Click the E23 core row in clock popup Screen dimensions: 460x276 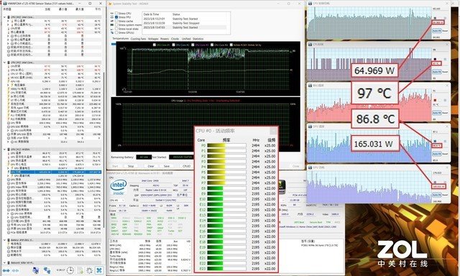(x=236, y=269)
